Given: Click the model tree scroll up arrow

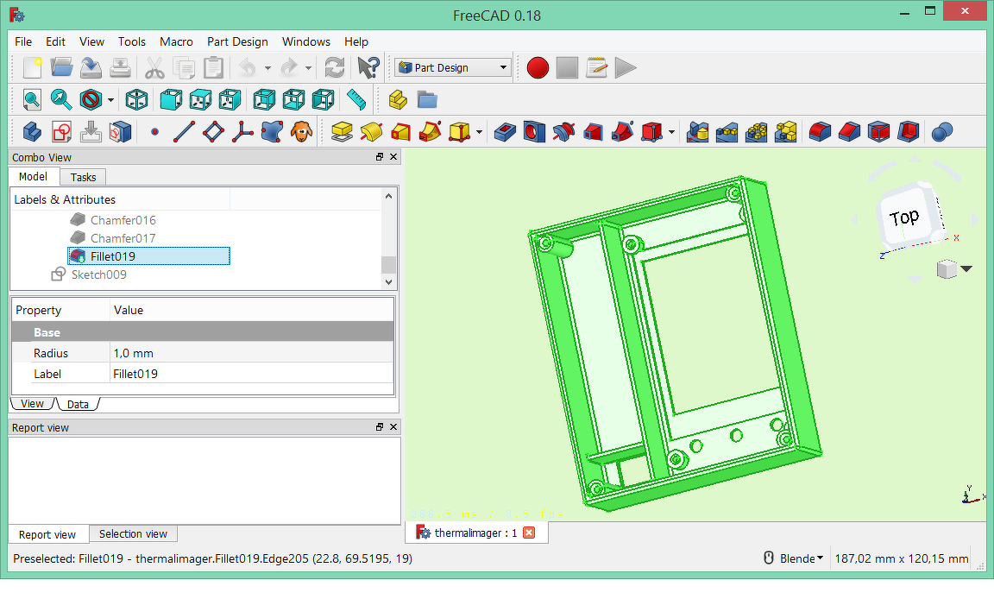Looking at the screenshot, I should [388, 196].
